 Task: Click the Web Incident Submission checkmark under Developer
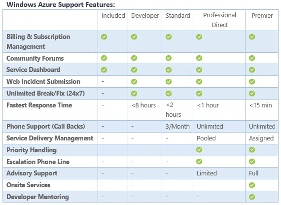tap(134, 82)
